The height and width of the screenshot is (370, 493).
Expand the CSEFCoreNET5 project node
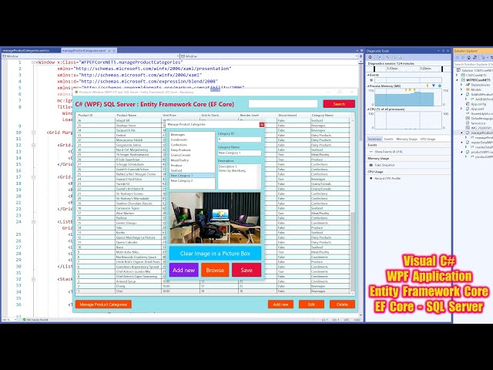click(x=457, y=76)
